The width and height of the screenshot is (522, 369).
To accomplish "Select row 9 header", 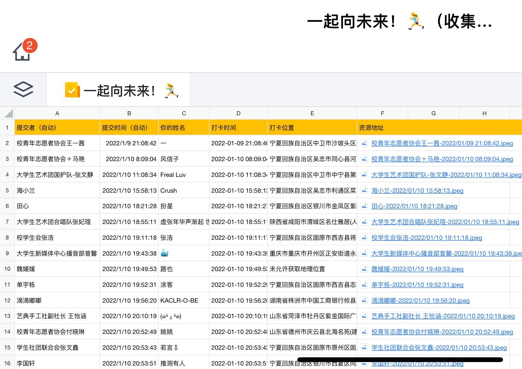I will coord(7,253).
